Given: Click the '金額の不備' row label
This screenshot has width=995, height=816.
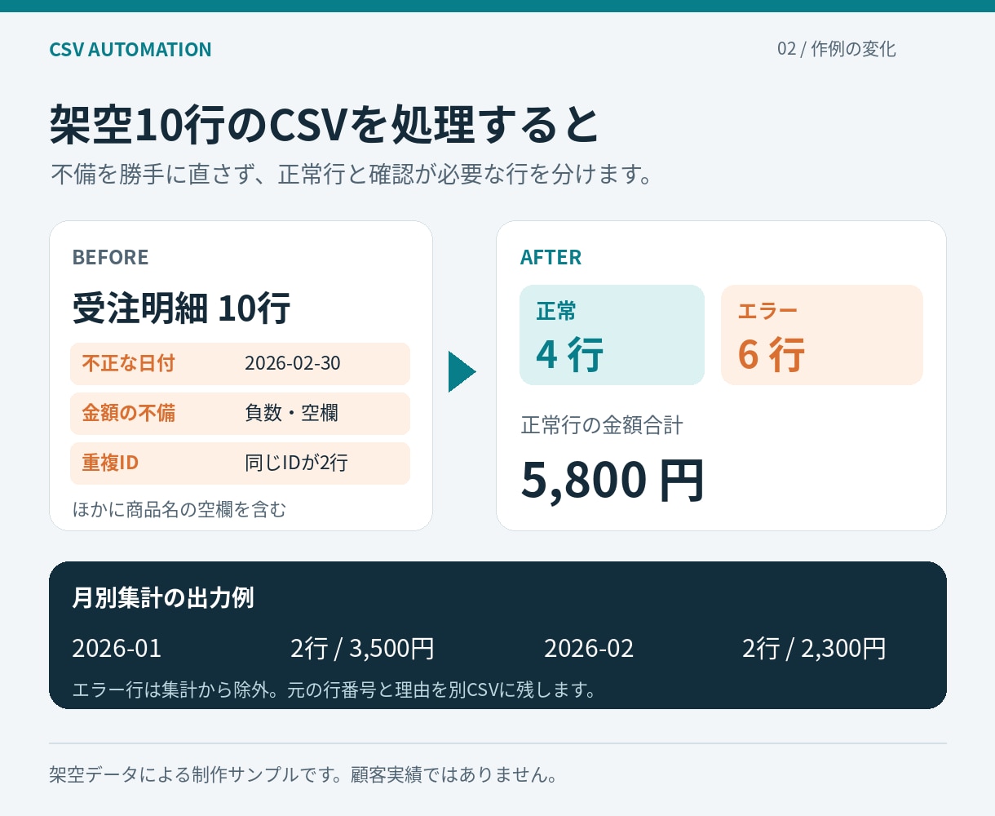Looking at the screenshot, I should [128, 413].
